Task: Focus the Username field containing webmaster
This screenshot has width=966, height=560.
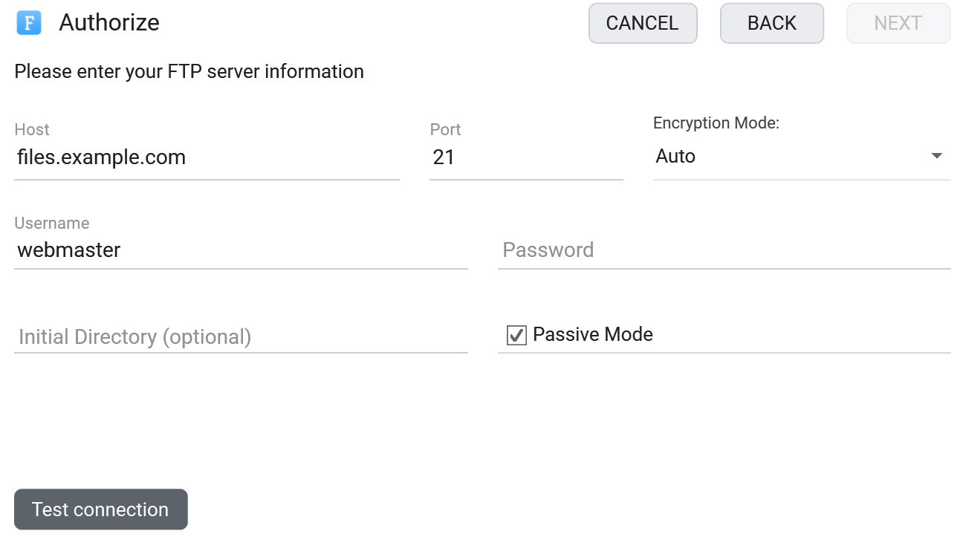Action: (x=241, y=250)
